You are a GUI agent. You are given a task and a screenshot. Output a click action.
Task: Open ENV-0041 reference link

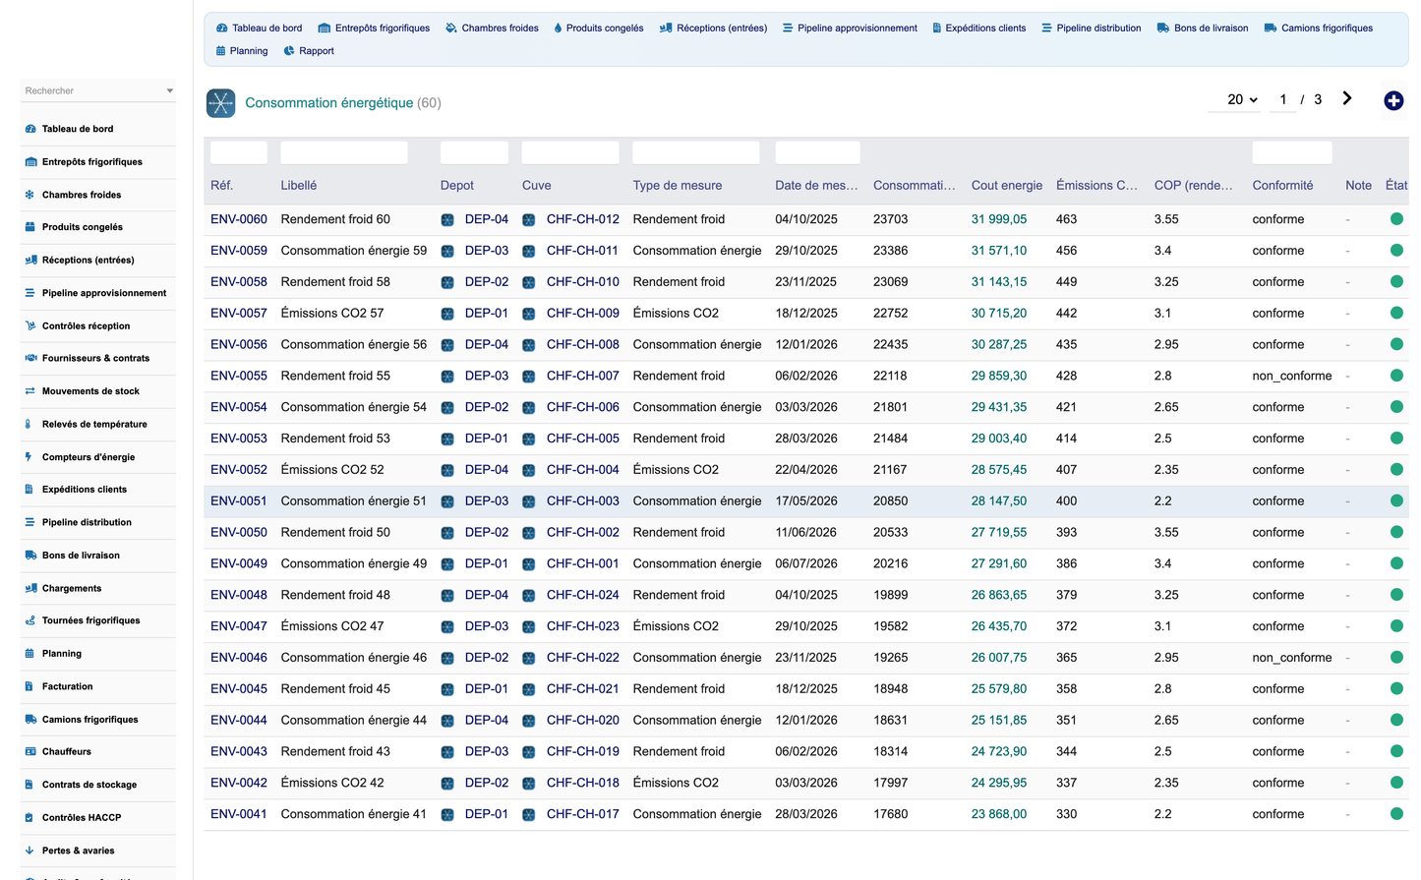pyautogui.click(x=239, y=814)
